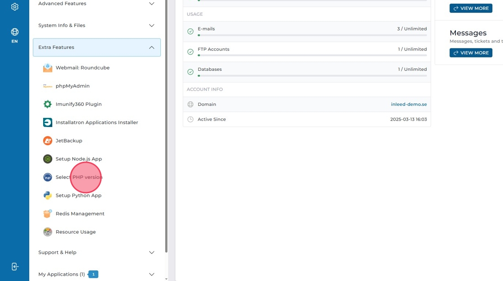Open the Installatron Applications Installer icon
Image resolution: width=503 pixels, height=281 pixels.
48,122
